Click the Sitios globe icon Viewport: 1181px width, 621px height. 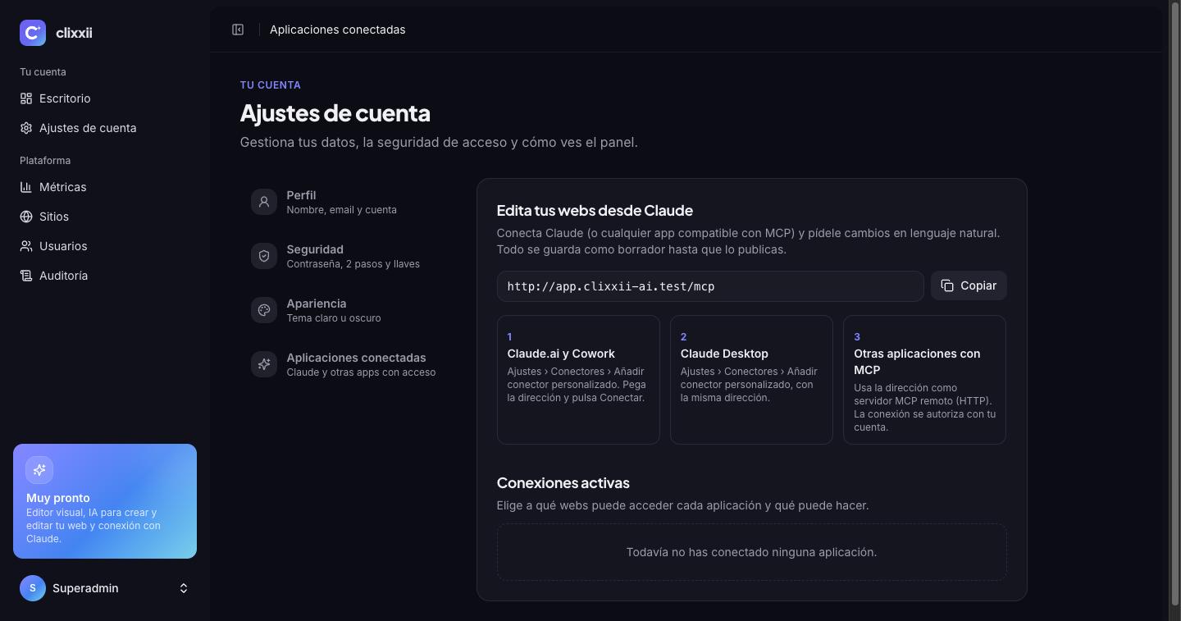pyautogui.click(x=26, y=217)
